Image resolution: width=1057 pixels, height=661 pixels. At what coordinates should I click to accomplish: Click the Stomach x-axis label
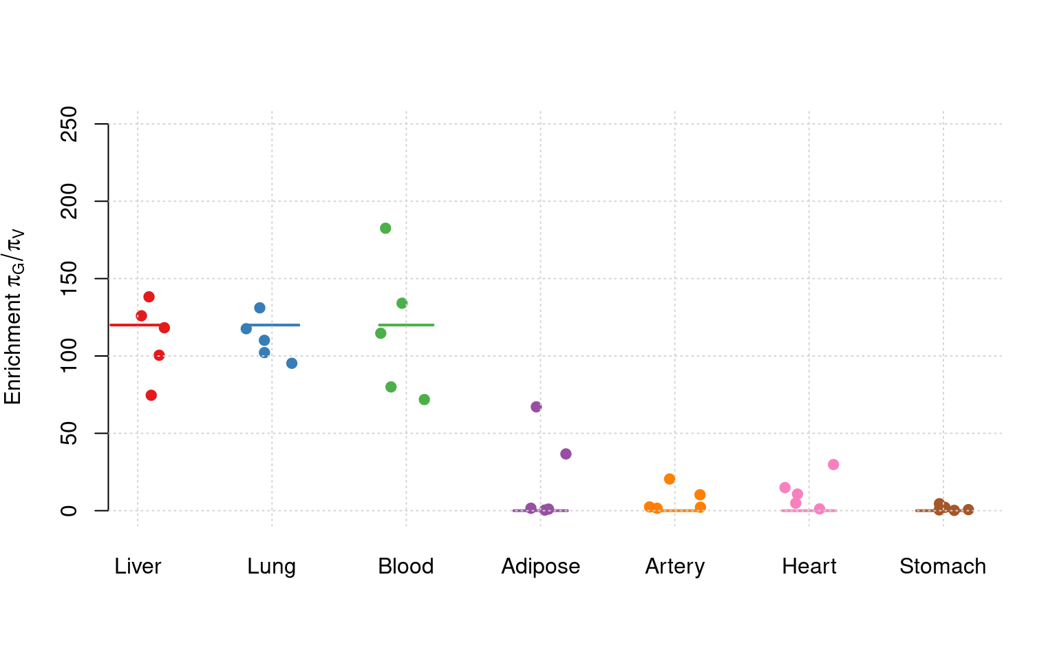click(x=943, y=567)
